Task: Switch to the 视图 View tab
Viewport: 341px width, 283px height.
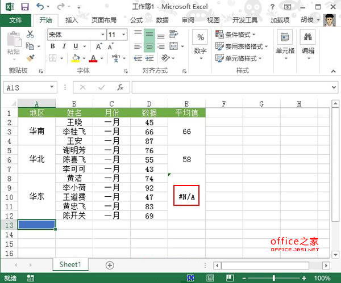Action: [213, 20]
